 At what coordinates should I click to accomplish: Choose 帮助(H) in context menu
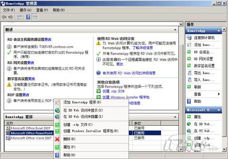(x=91, y=155)
